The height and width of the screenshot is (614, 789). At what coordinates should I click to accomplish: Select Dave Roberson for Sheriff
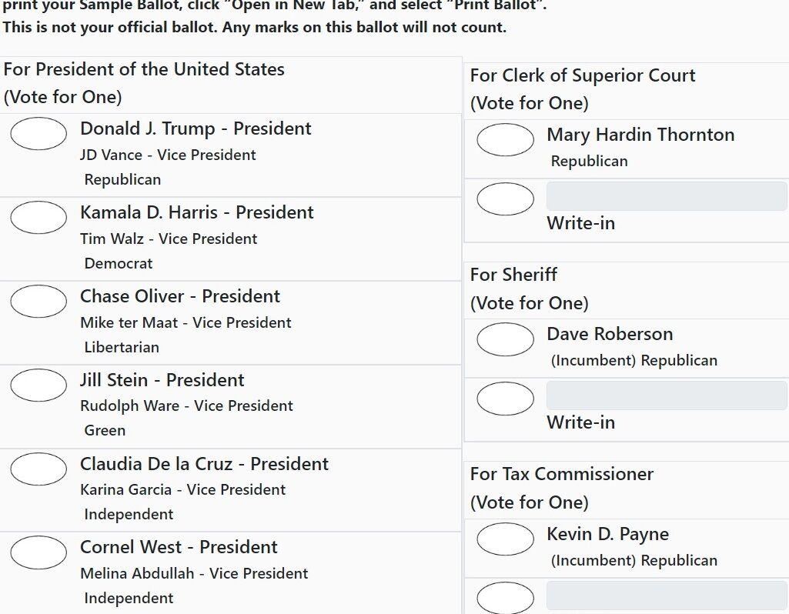(505, 339)
